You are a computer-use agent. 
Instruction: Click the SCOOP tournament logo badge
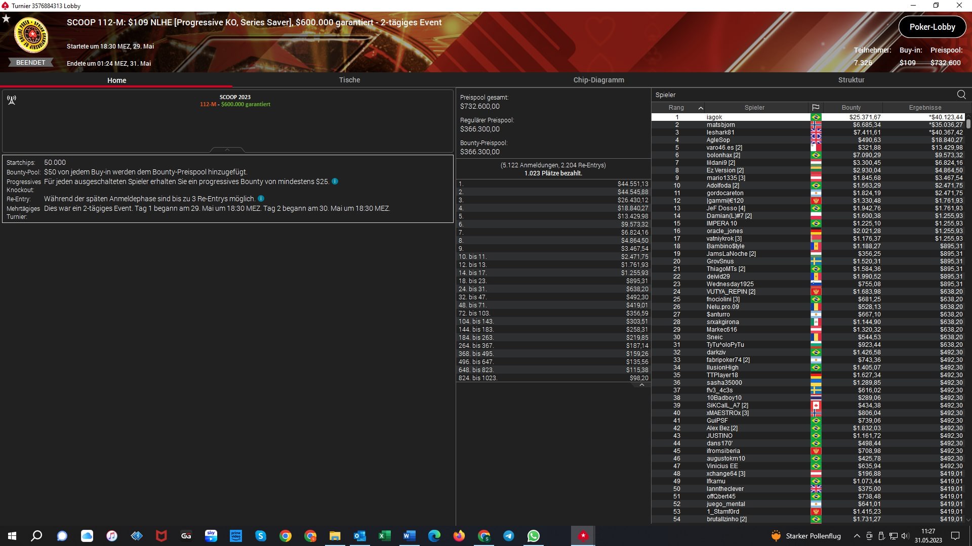31,35
